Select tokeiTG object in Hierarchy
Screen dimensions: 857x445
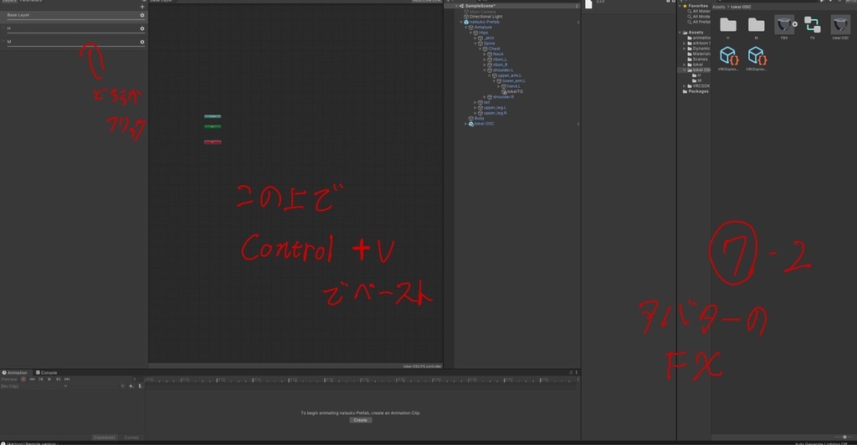515,92
